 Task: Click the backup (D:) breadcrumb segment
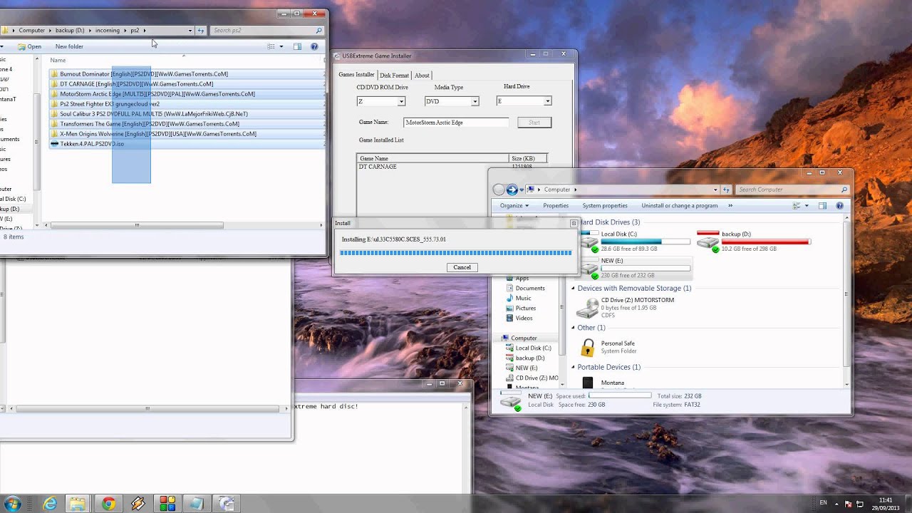70,31
